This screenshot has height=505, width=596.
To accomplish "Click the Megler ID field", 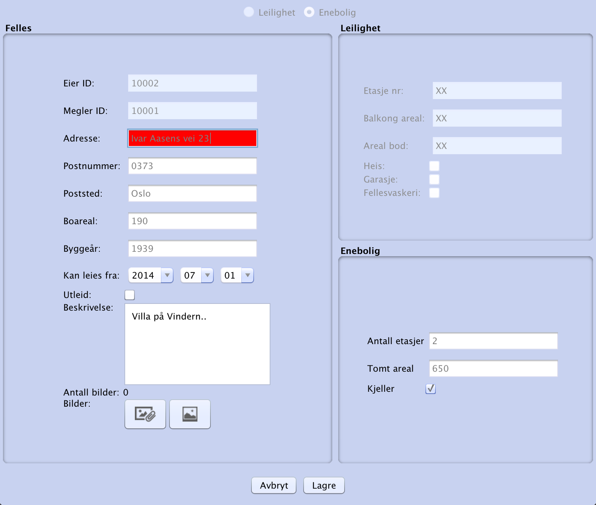I will [193, 111].
